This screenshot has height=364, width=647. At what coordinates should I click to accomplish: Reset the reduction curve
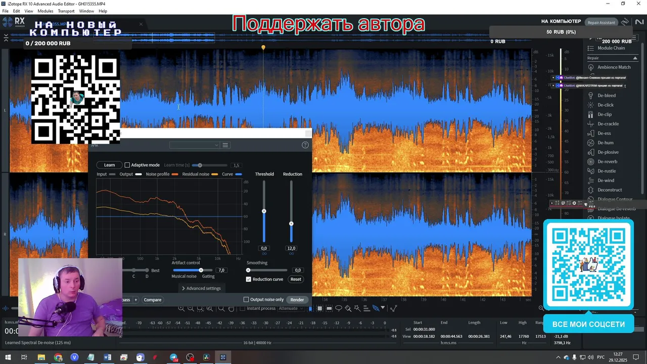tap(296, 279)
